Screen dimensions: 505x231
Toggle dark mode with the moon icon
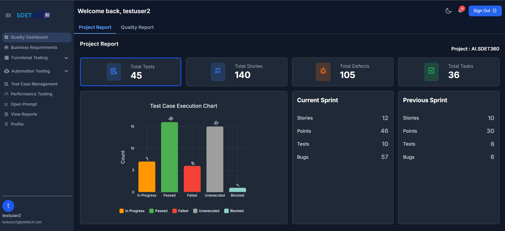[x=448, y=11]
